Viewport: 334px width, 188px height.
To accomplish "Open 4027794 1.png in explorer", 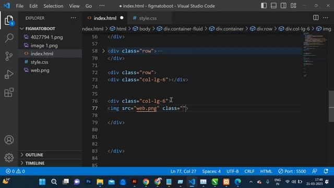I will coord(46,37).
